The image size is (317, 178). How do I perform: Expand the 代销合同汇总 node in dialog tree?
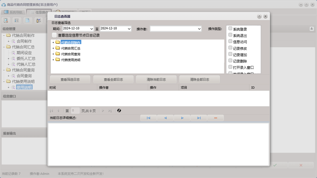(x=53, y=48)
